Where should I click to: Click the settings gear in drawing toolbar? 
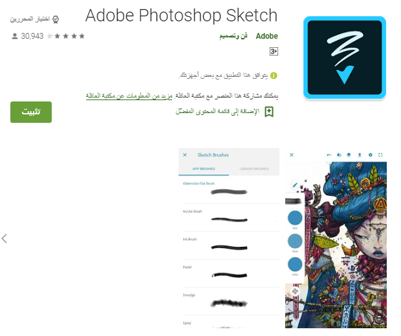point(371,155)
